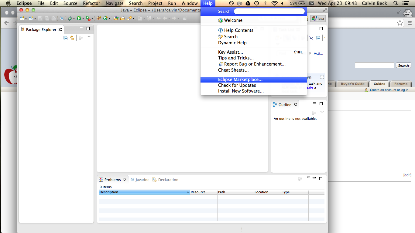Open the Refactor menu in menu bar
Image resolution: width=415 pixels, height=233 pixels.
pyautogui.click(x=91, y=3)
